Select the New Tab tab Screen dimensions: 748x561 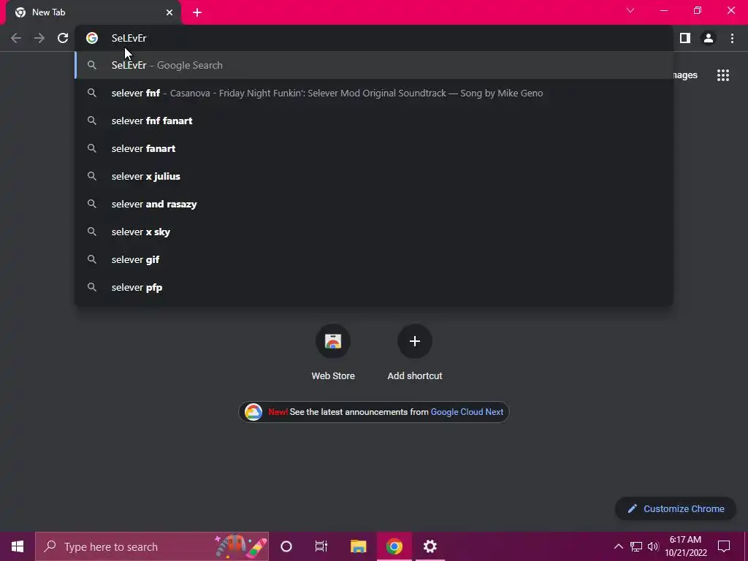point(93,12)
